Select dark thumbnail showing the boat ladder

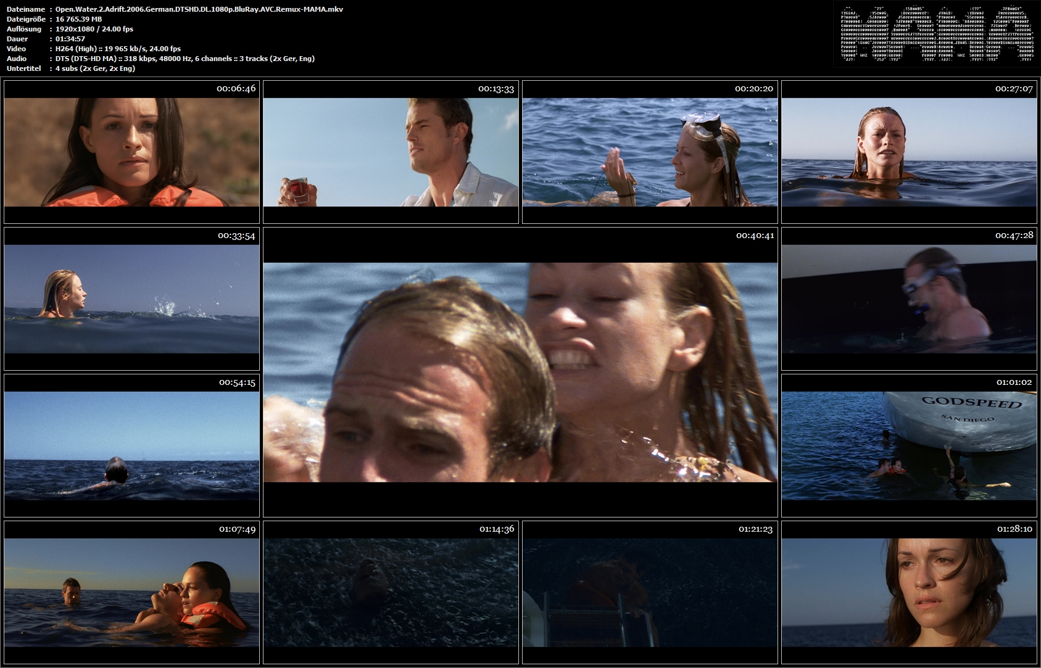click(650, 592)
